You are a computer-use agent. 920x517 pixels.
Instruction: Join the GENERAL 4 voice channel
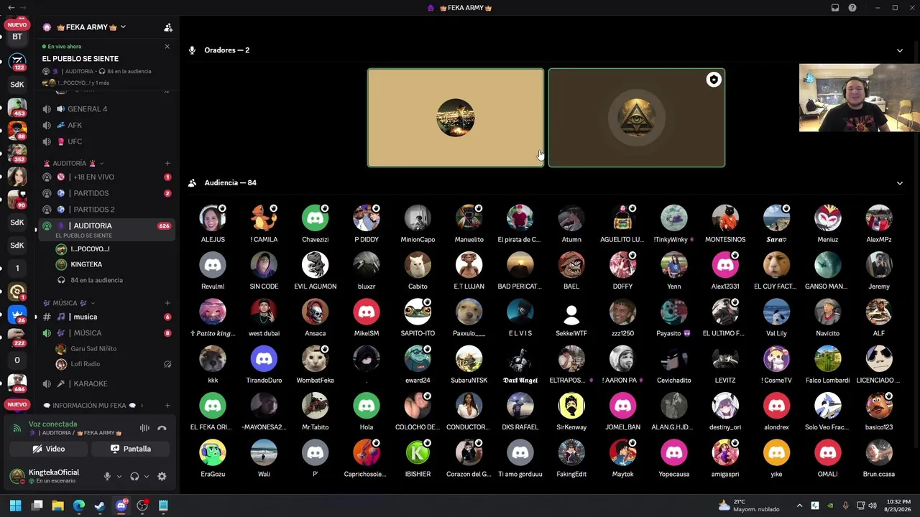tap(106, 109)
